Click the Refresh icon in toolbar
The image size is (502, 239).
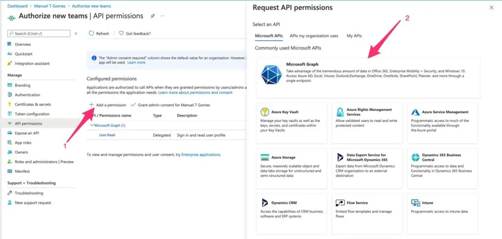pos(91,33)
